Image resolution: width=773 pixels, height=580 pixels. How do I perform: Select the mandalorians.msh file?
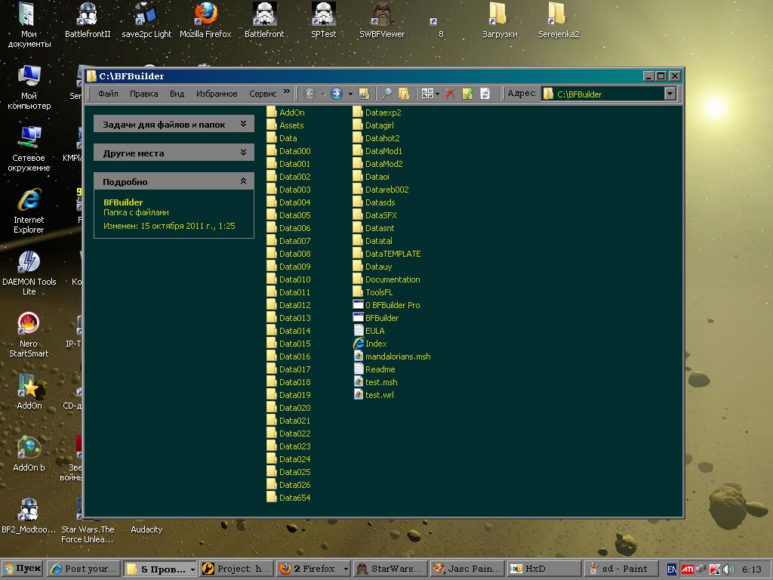point(393,356)
